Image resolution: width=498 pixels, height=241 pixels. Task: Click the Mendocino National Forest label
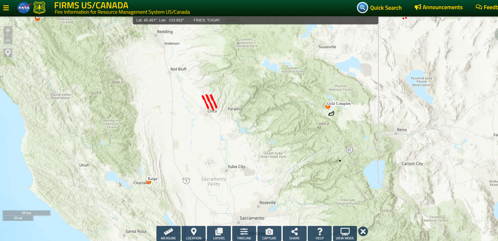pos(112,124)
